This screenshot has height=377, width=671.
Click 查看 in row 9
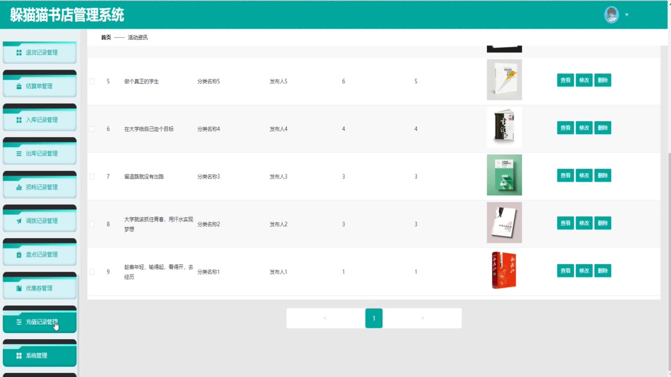pyautogui.click(x=566, y=271)
